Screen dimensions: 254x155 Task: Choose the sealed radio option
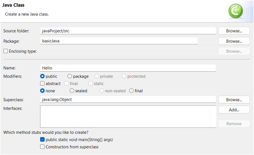[x=72, y=91]
